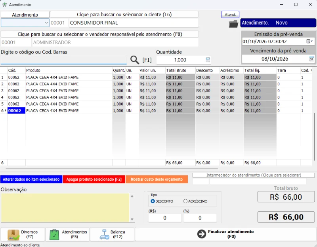Select the DESCONTO radio option
This screenshot has height=247, width=317.
click(x=153, y=201)
